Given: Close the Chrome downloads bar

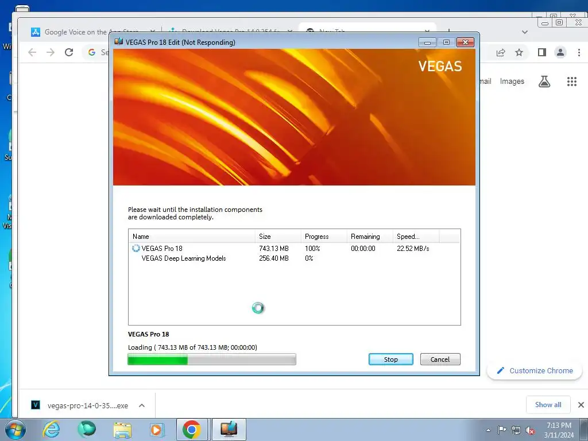Looking at the screenshot, I should (x=581, y=405).
